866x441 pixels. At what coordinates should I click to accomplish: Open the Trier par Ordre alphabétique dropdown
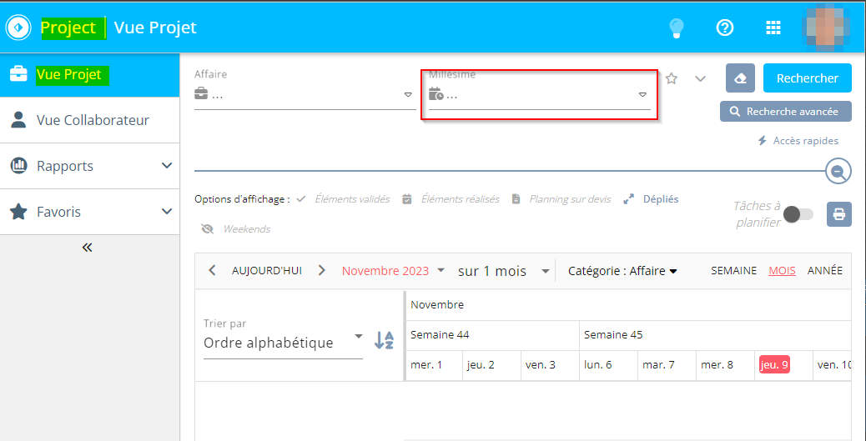click(x=284, y=343)
